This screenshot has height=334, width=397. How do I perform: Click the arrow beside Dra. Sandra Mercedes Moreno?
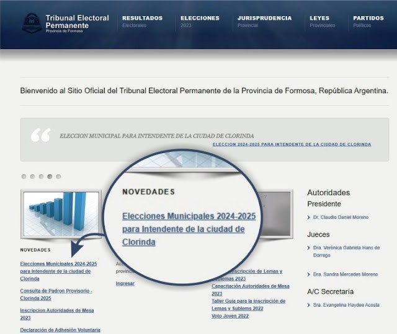[310, 275]
